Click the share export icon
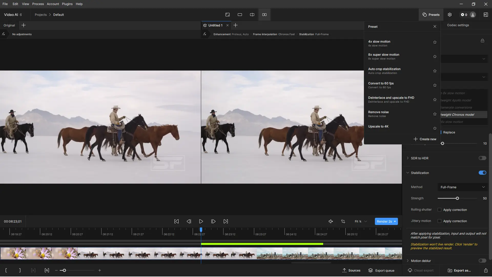This screenshot has width=492, height=277. point(486,270)
